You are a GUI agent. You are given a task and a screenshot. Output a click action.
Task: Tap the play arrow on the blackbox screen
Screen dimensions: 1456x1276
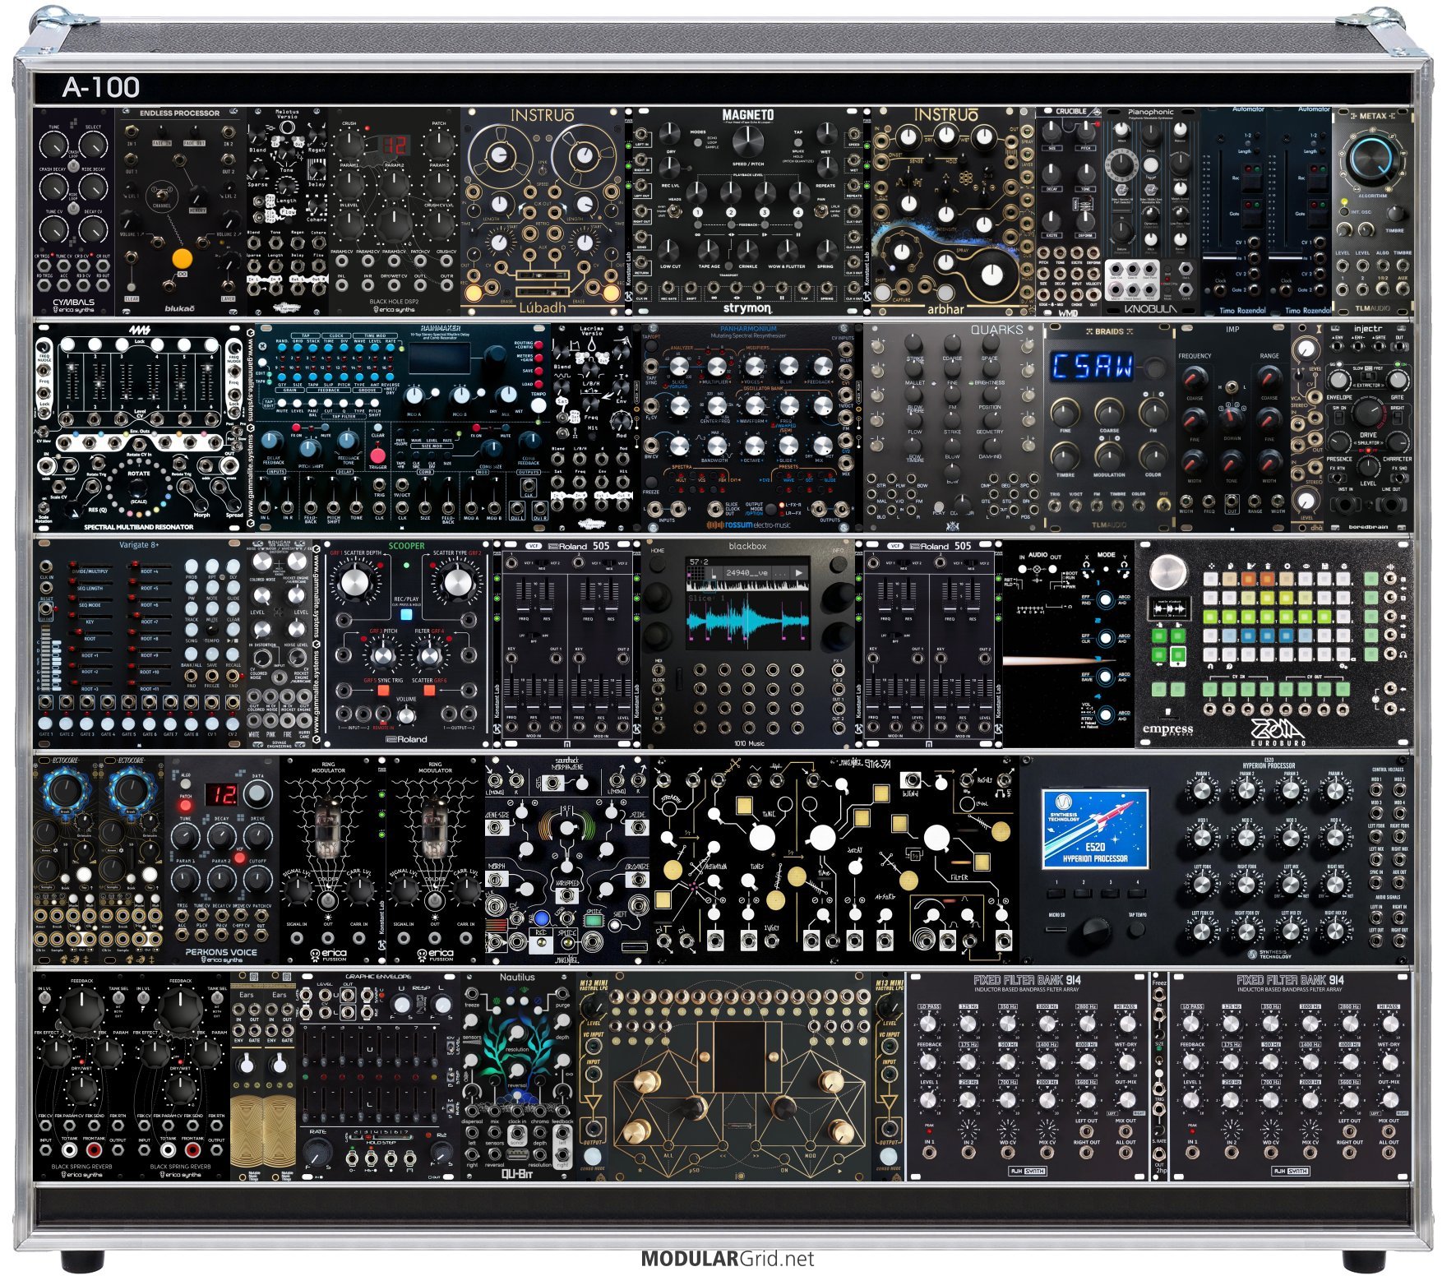point(799,573)
